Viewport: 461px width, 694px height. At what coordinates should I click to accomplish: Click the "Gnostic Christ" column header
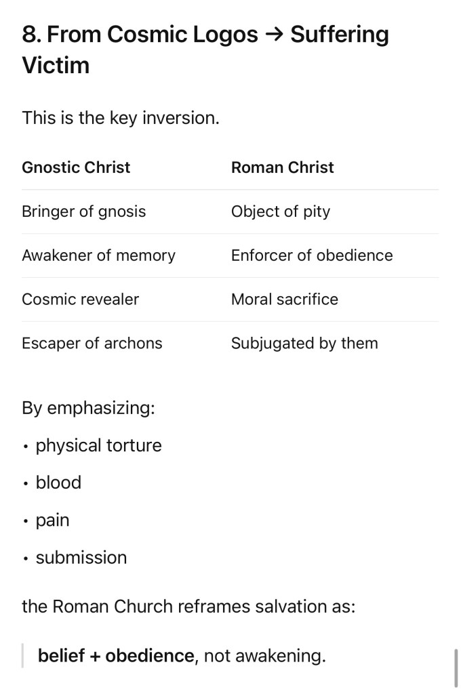pos(76,167)
